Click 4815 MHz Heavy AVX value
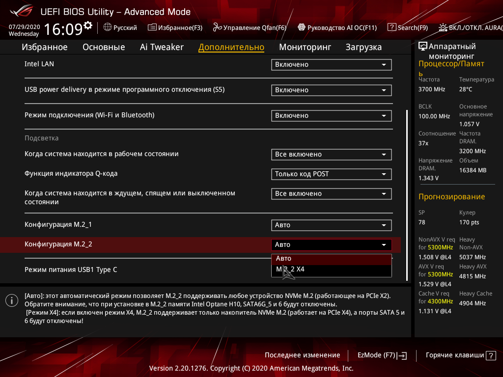 pos(473,276)
